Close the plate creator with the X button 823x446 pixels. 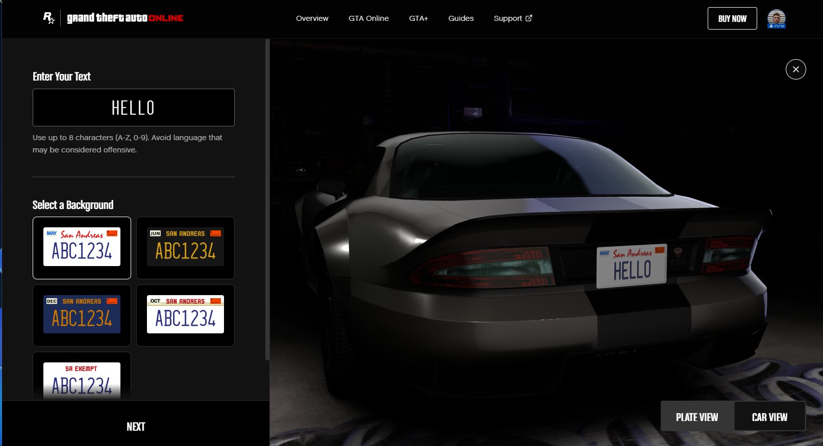click(796, 69)
